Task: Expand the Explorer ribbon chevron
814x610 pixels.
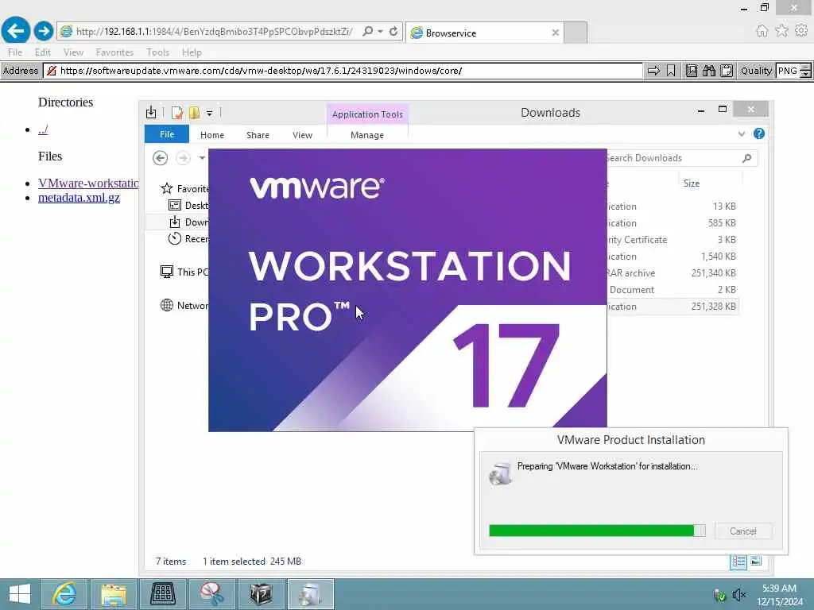Action: pos(742,133)
